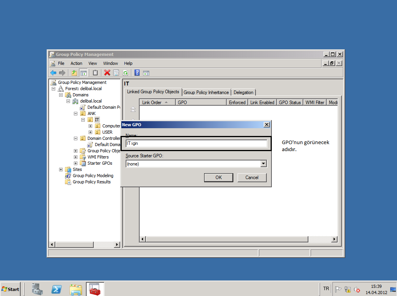Collapse the Forest: delibal.local node
The image size is (397, 296).
pyautogui.click(x=54, y=89)
